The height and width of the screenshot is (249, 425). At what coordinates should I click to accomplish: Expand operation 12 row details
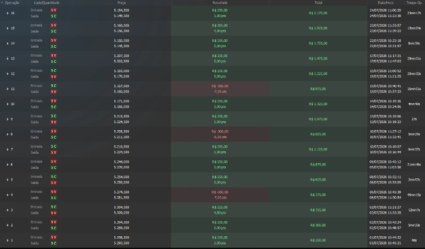point(8,74)
